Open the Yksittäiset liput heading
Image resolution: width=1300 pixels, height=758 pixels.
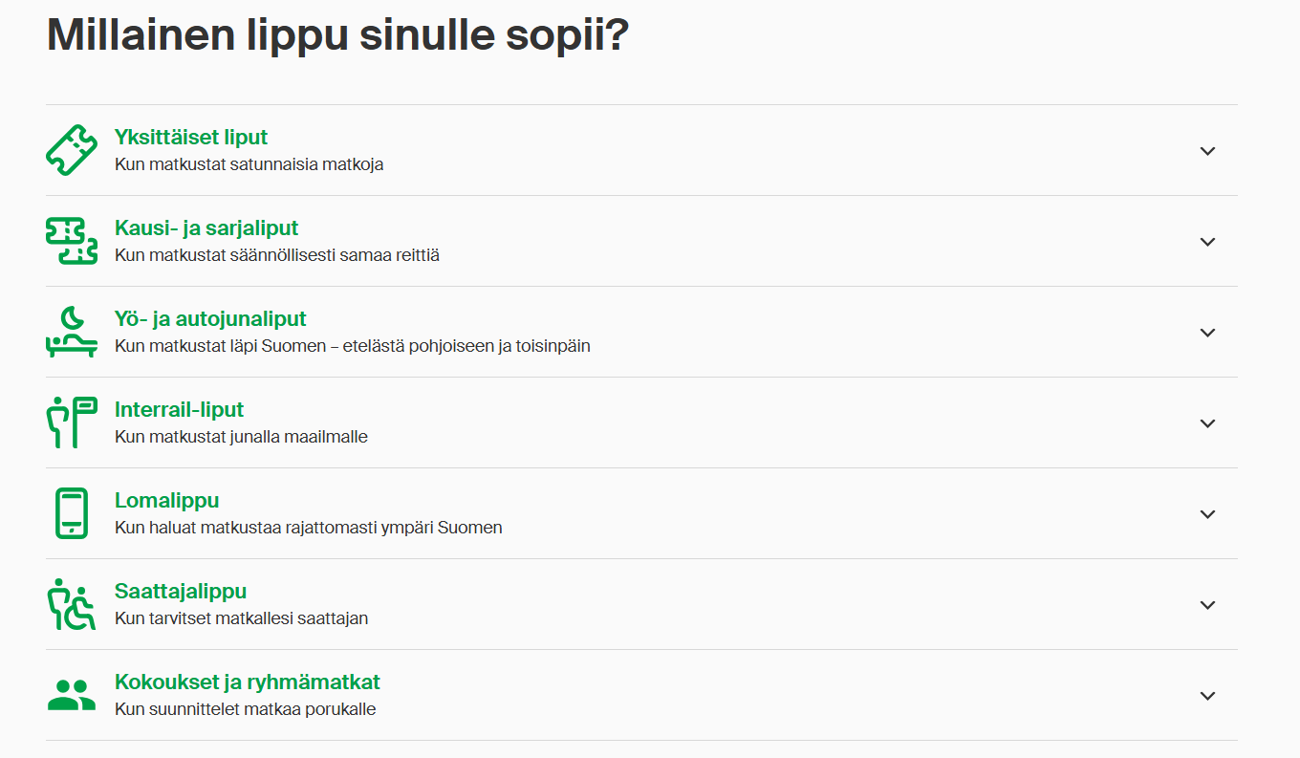coord(191,138)
